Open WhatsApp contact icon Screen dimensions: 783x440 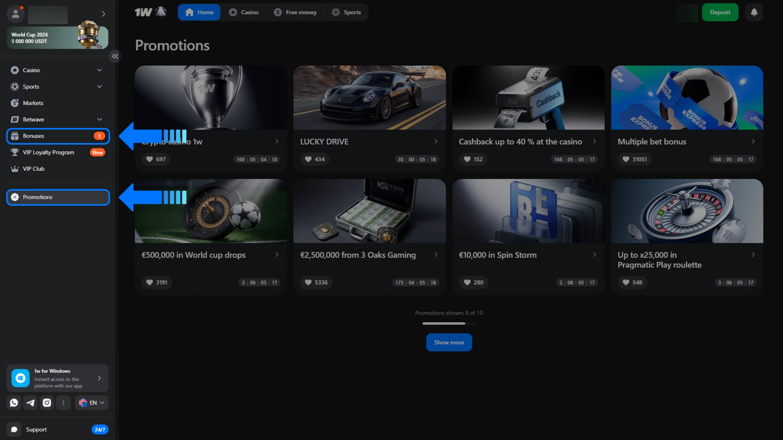pos(14,403)
